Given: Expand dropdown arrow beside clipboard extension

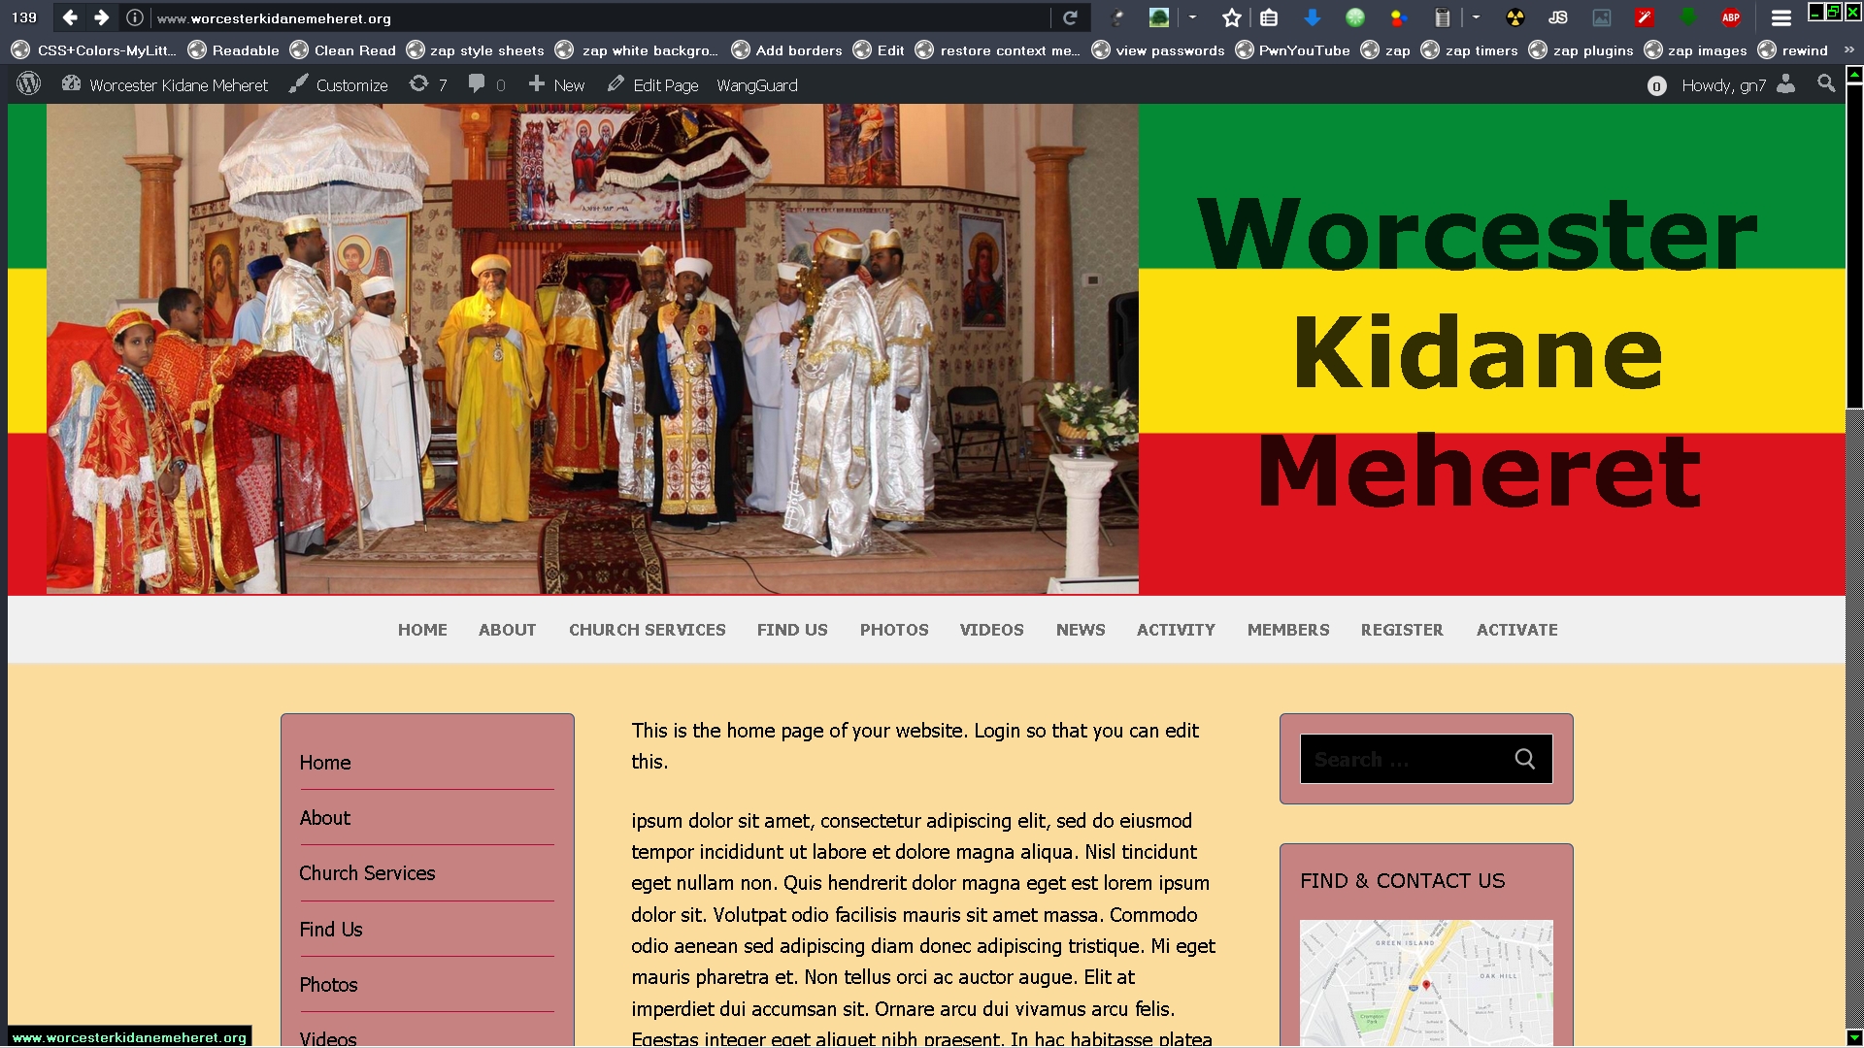Looking at the screenshot, I should (1476, 17).
